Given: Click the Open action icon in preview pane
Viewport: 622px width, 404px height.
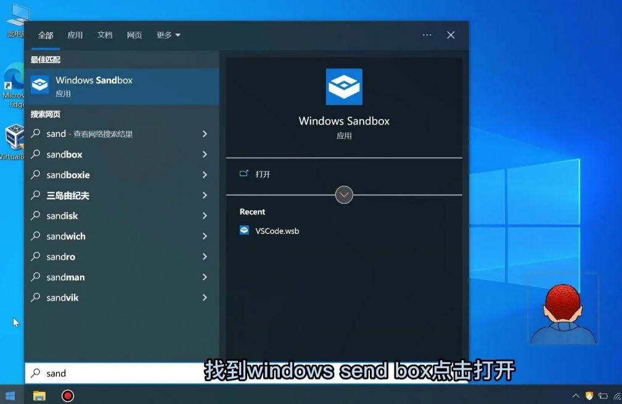Looking at the screenshot, I should click(x=244, y=173).
